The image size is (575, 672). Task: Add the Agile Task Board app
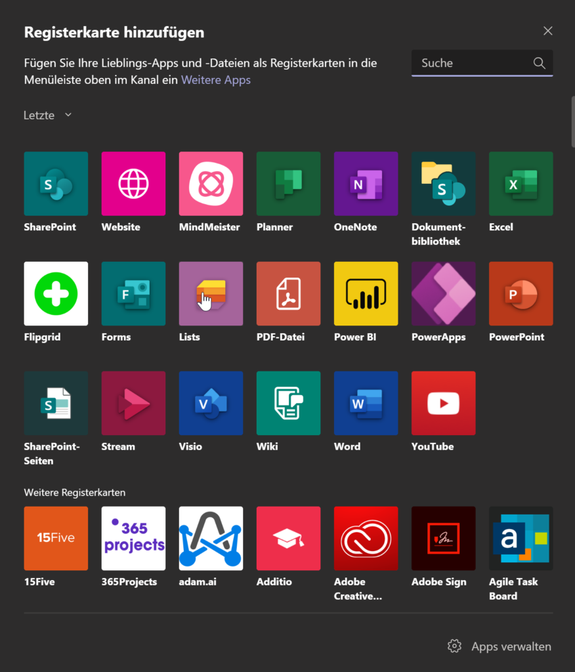(x=521, y=538)
